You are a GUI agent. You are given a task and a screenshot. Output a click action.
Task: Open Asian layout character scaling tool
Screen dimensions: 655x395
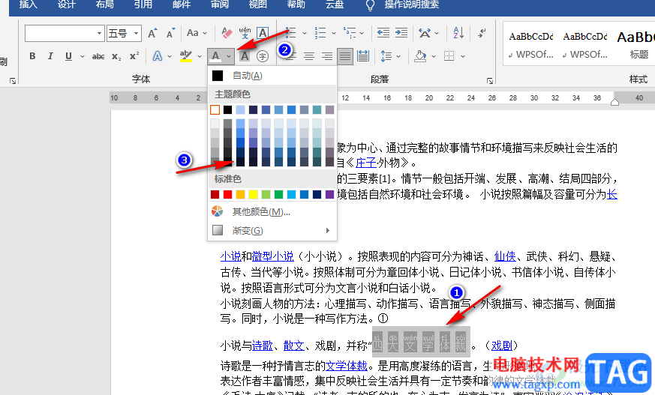coord(425,33)
